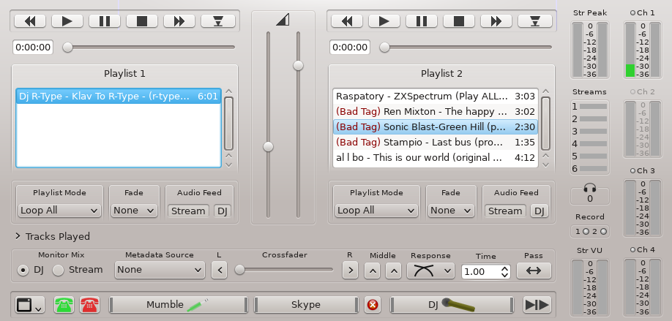The height and width of the screenshot is (321, 672).
Task: Toggle DJ audio feed on Player 2
Action: [x=540, y=211]
